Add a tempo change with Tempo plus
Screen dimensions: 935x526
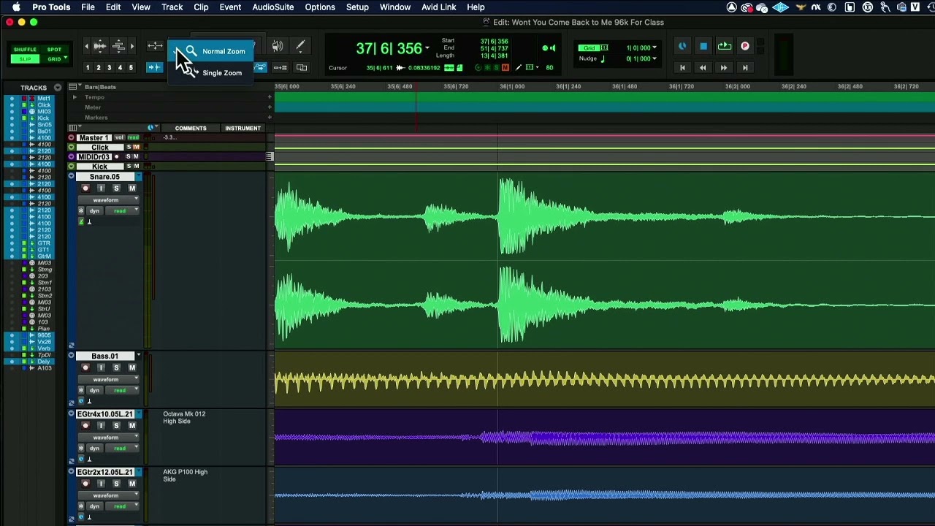point(270,97)
